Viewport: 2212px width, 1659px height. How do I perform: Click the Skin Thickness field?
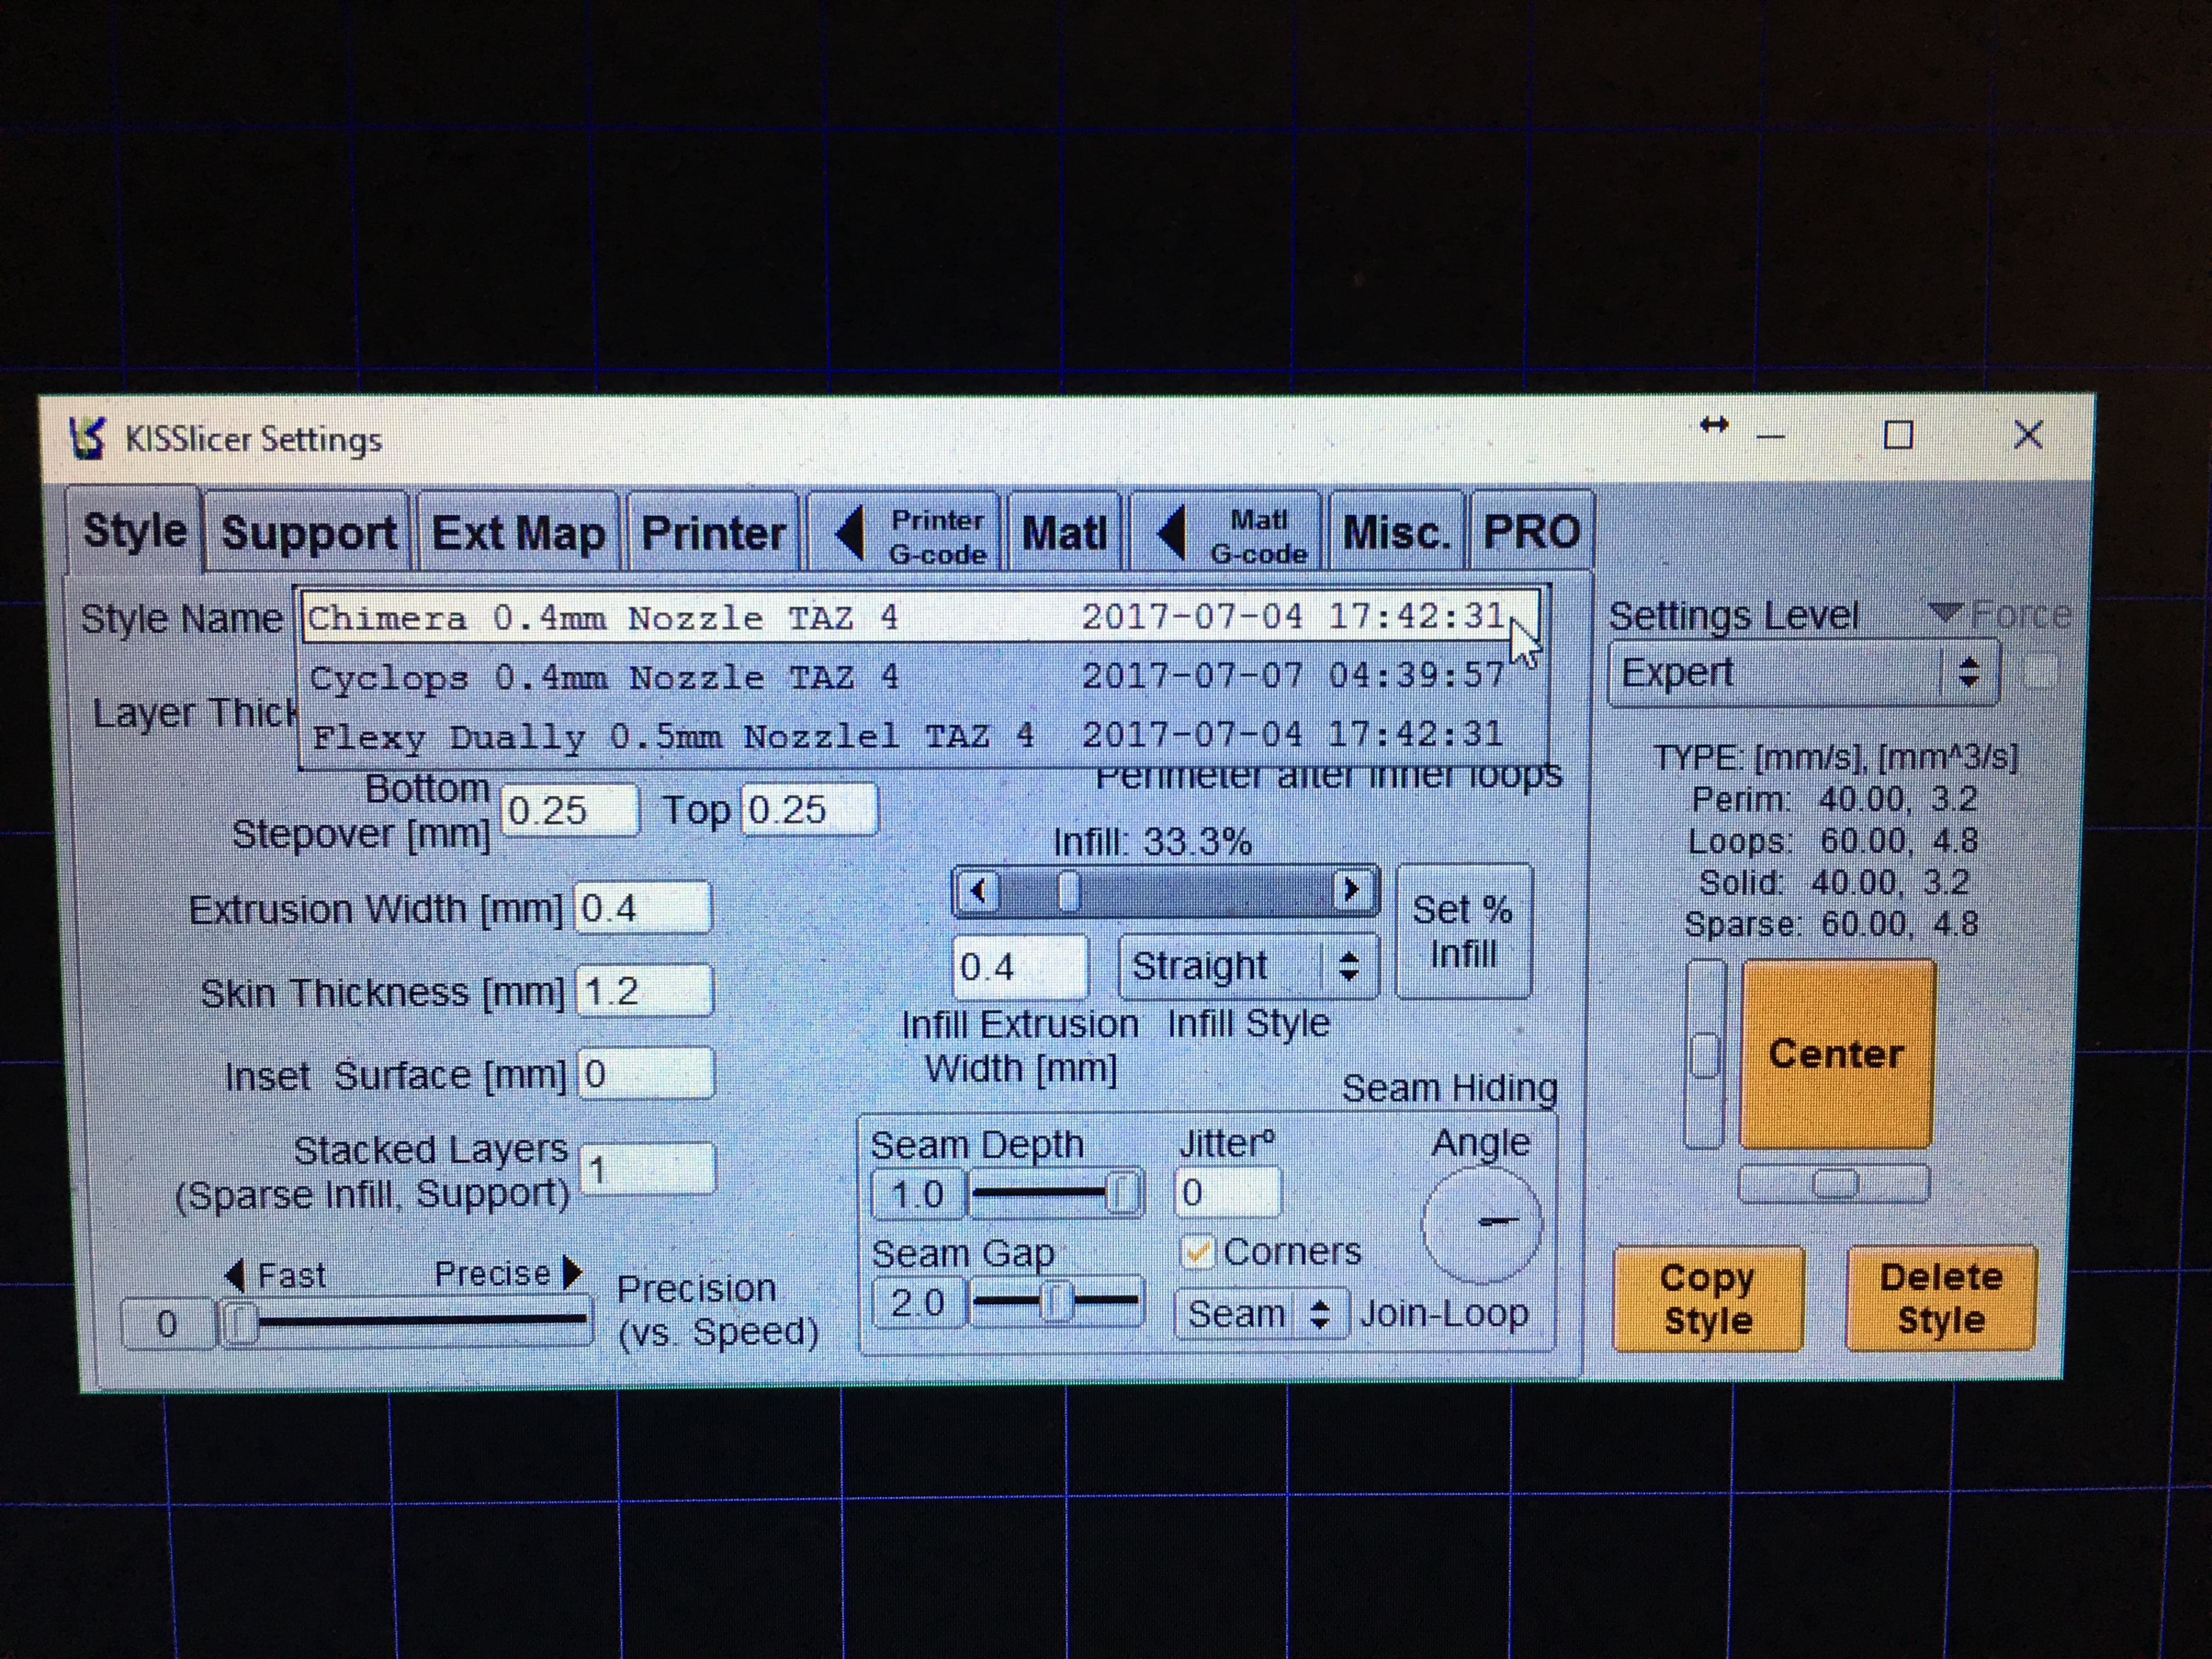point(645,991)
